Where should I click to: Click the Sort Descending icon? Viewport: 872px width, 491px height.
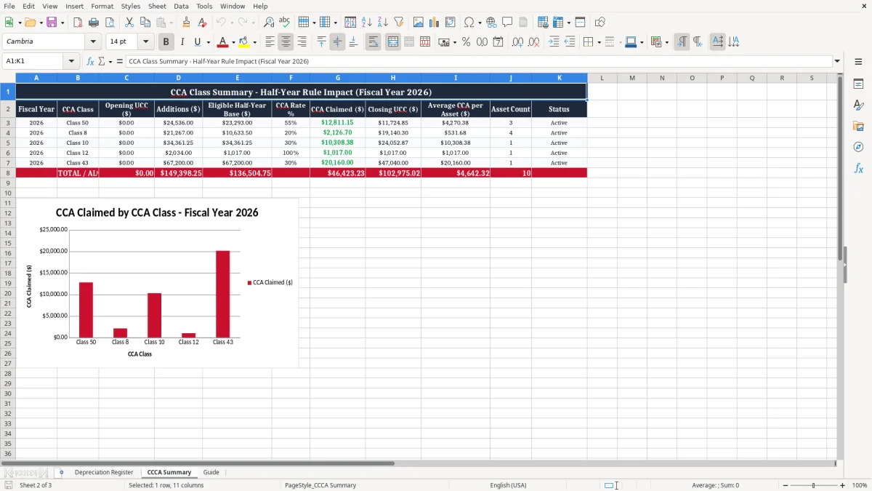click(383, 23)
